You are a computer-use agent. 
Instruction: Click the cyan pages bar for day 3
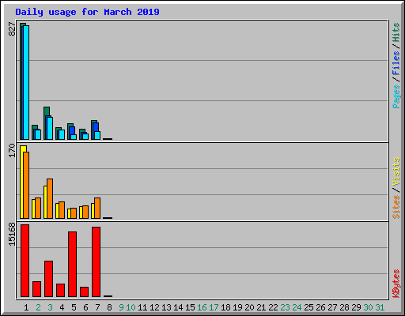[x=50, y=128]
